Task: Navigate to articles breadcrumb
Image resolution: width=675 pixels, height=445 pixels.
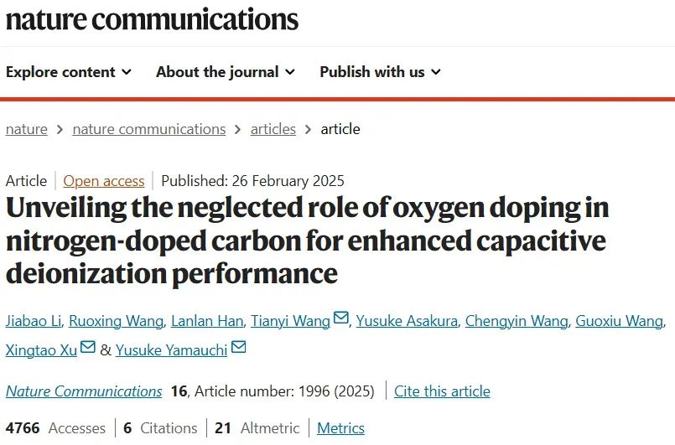Action: (x=273, y=129)
